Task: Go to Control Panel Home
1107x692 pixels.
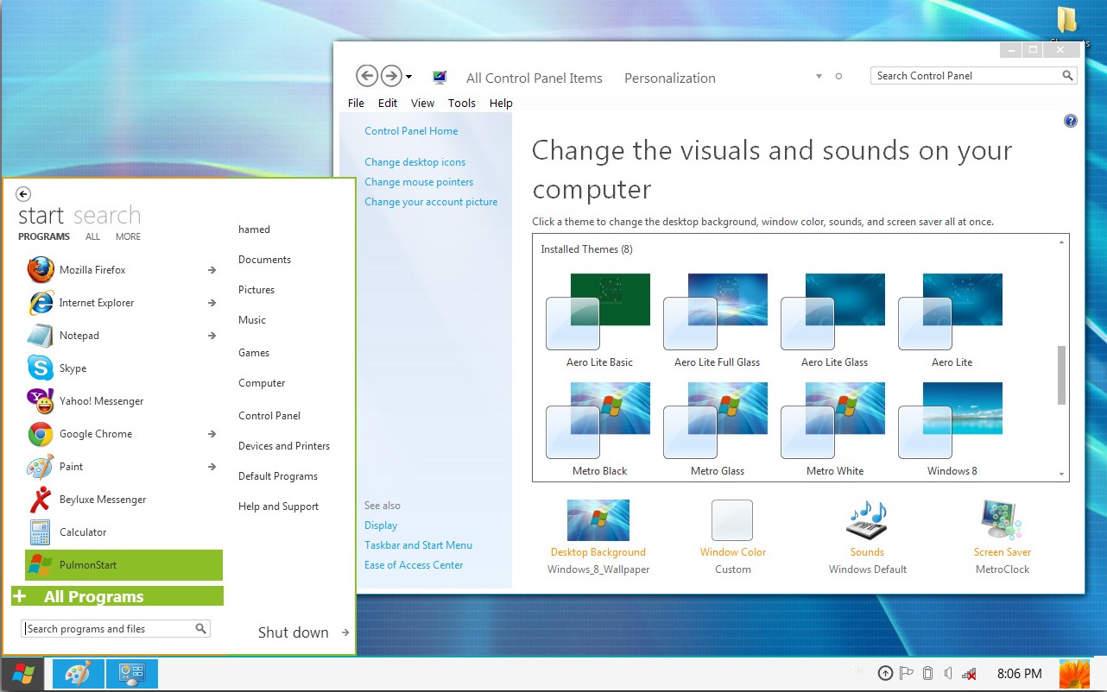Action: pyautogui.click(x=411, y=131)
